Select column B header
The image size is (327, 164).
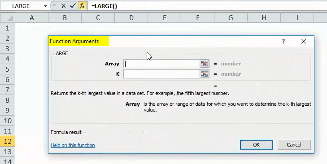(65, 18)
